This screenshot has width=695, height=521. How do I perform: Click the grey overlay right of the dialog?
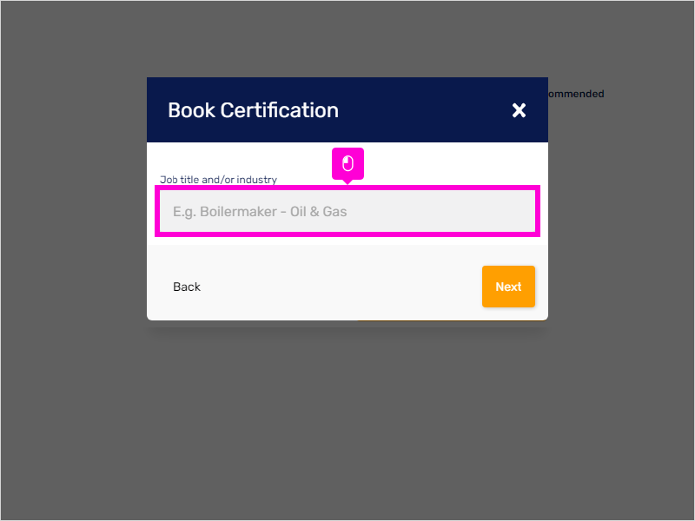[x=621, y=260]
